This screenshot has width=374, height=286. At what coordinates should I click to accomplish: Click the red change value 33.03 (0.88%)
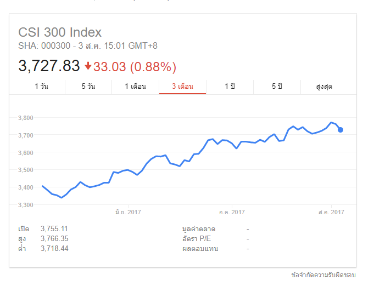tap(135, 67)
